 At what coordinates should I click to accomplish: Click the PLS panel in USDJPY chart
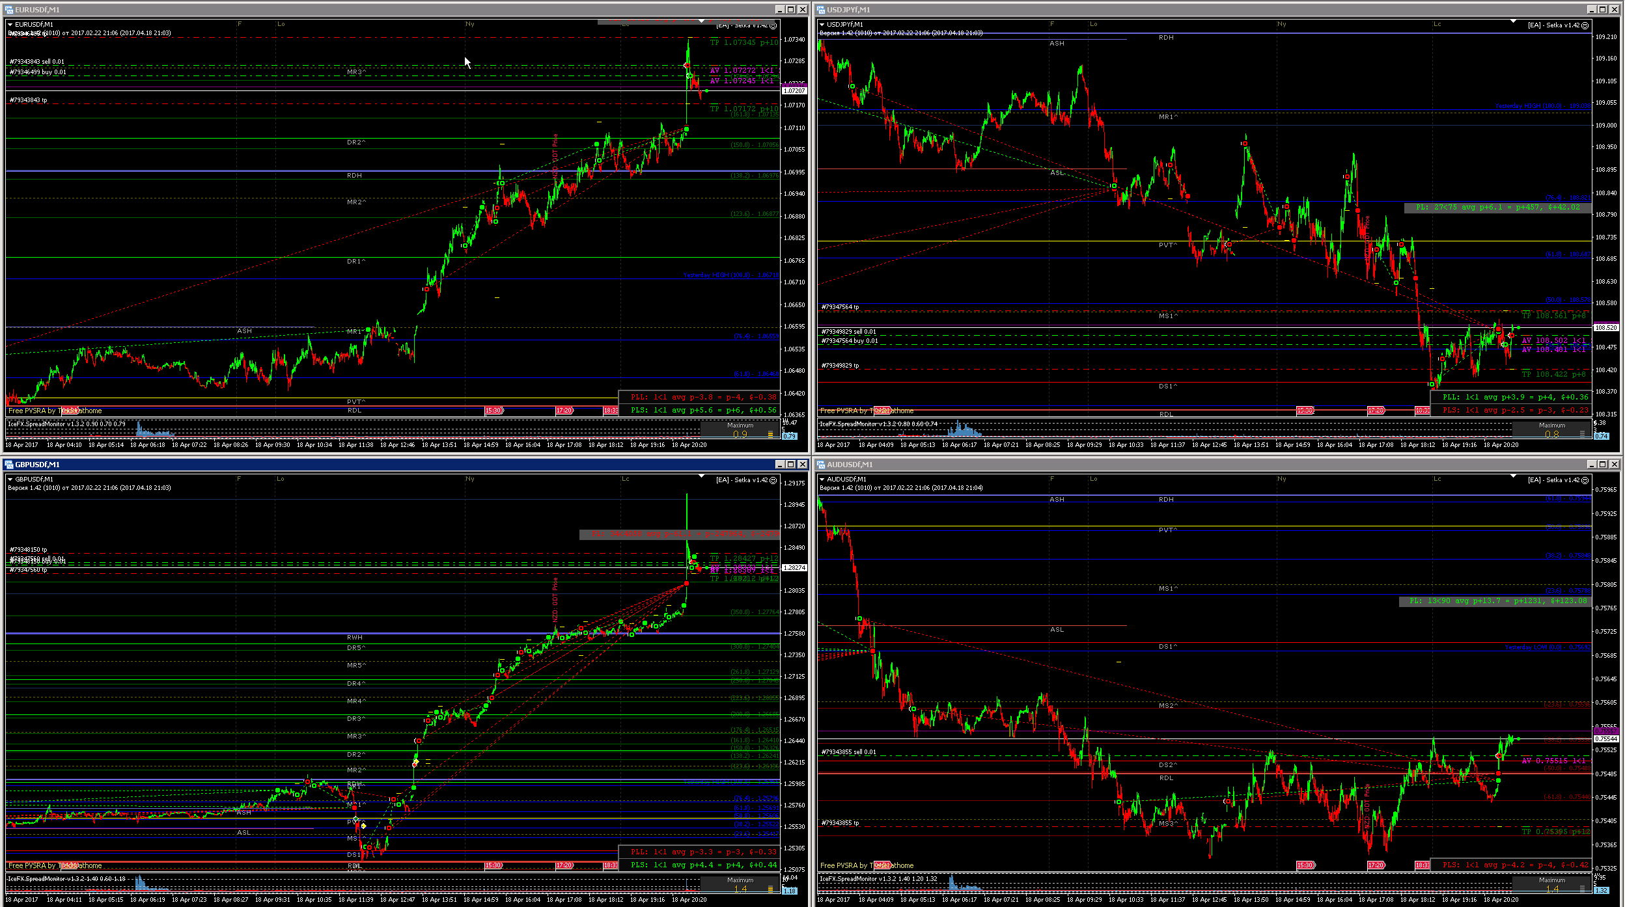1511,410
